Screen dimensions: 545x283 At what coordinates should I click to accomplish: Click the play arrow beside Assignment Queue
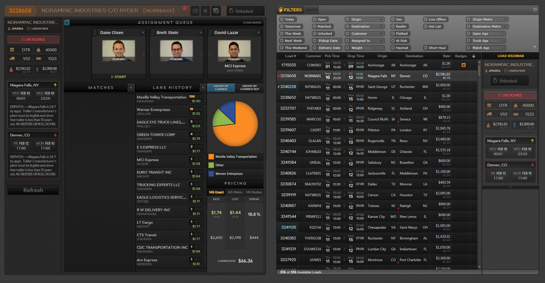point(67,22)
